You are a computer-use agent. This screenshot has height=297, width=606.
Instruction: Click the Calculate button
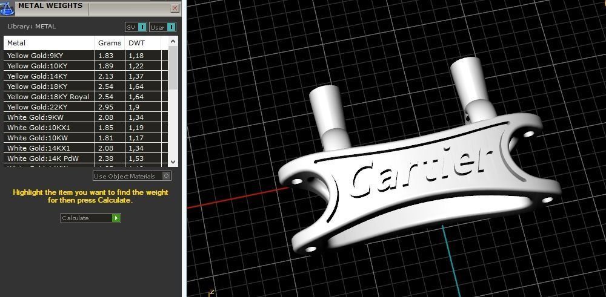click(91, 218)
